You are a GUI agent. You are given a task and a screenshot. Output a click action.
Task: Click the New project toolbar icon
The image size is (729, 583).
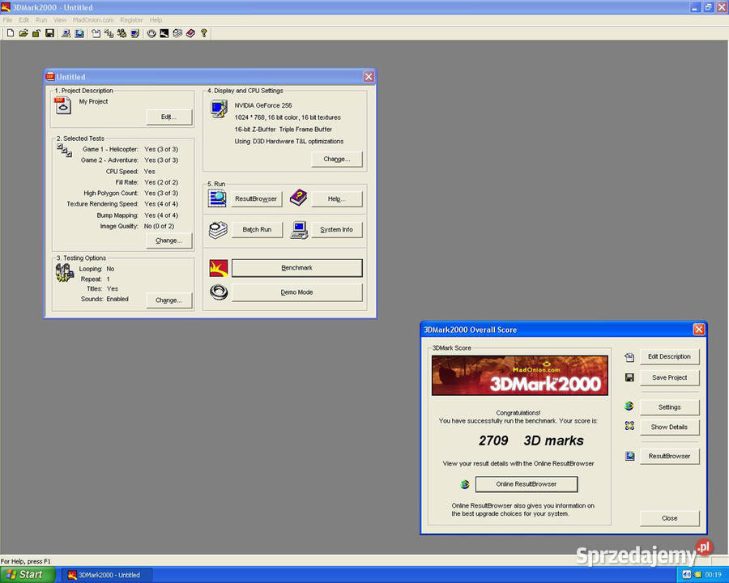click(x=11, y=33)
